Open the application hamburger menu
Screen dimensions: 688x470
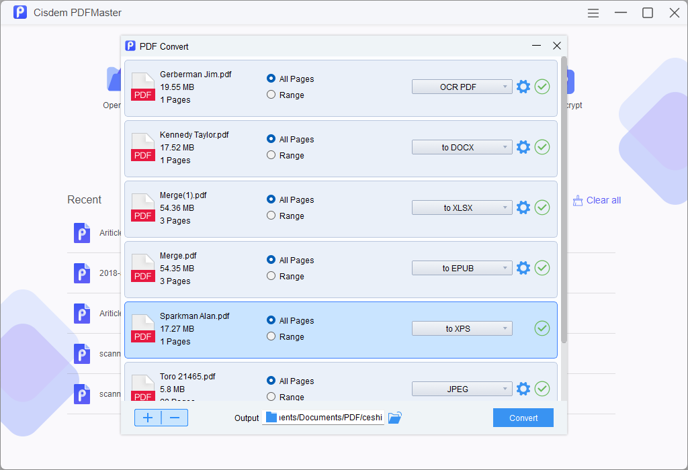[x=593, y=12]
